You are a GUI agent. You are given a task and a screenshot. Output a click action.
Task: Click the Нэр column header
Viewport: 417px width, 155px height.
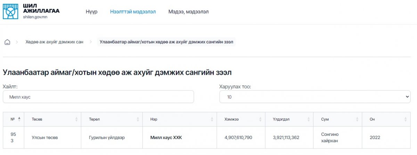tap(154, 119)
